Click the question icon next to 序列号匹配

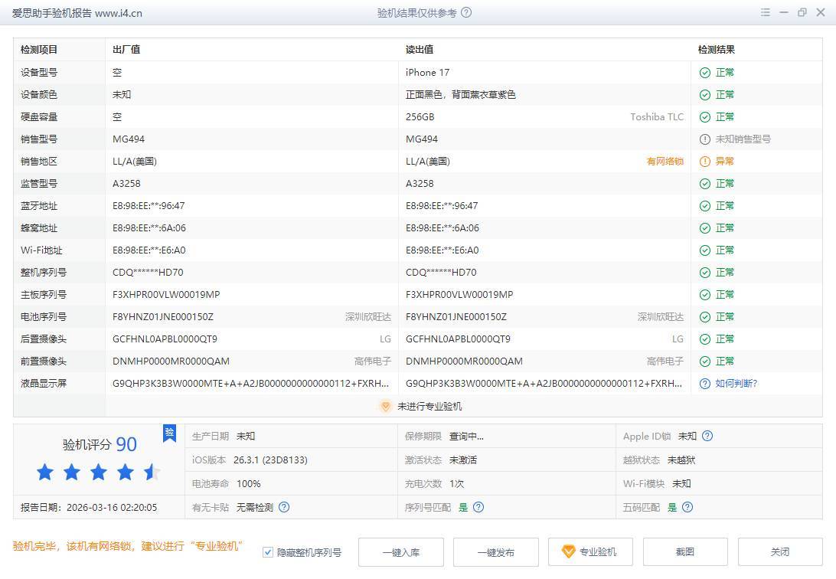click(478, 507)
